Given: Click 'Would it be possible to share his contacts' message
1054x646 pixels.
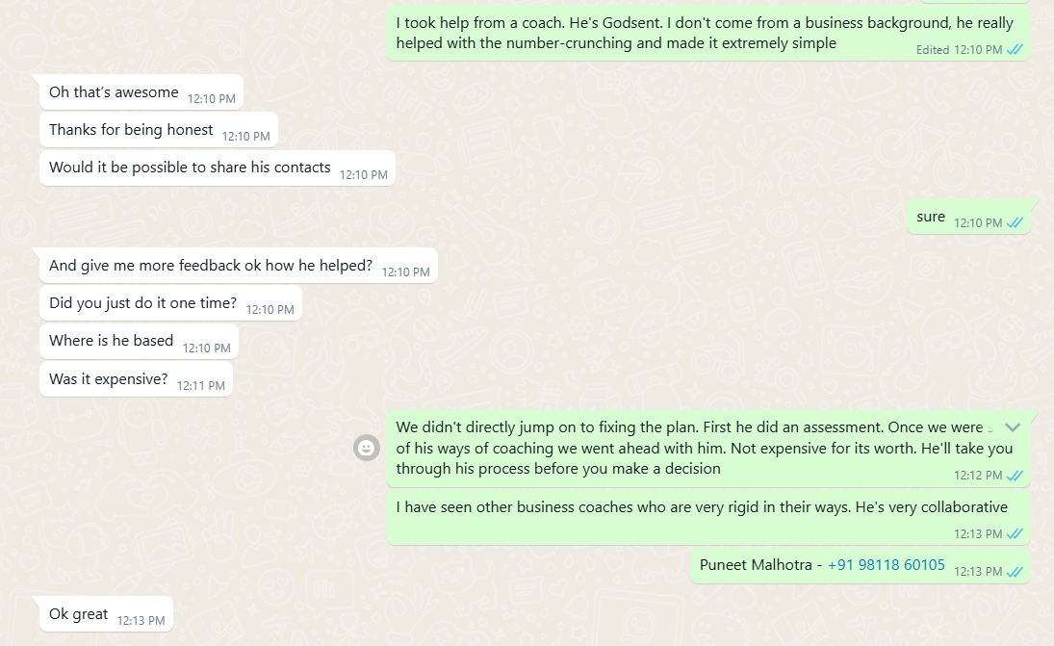Looking at the screenshot, I should click(x=190, y=168).
